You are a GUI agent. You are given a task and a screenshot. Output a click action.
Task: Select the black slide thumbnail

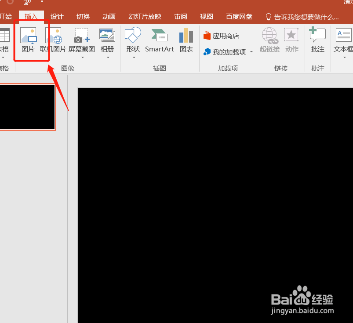(27, 107)
